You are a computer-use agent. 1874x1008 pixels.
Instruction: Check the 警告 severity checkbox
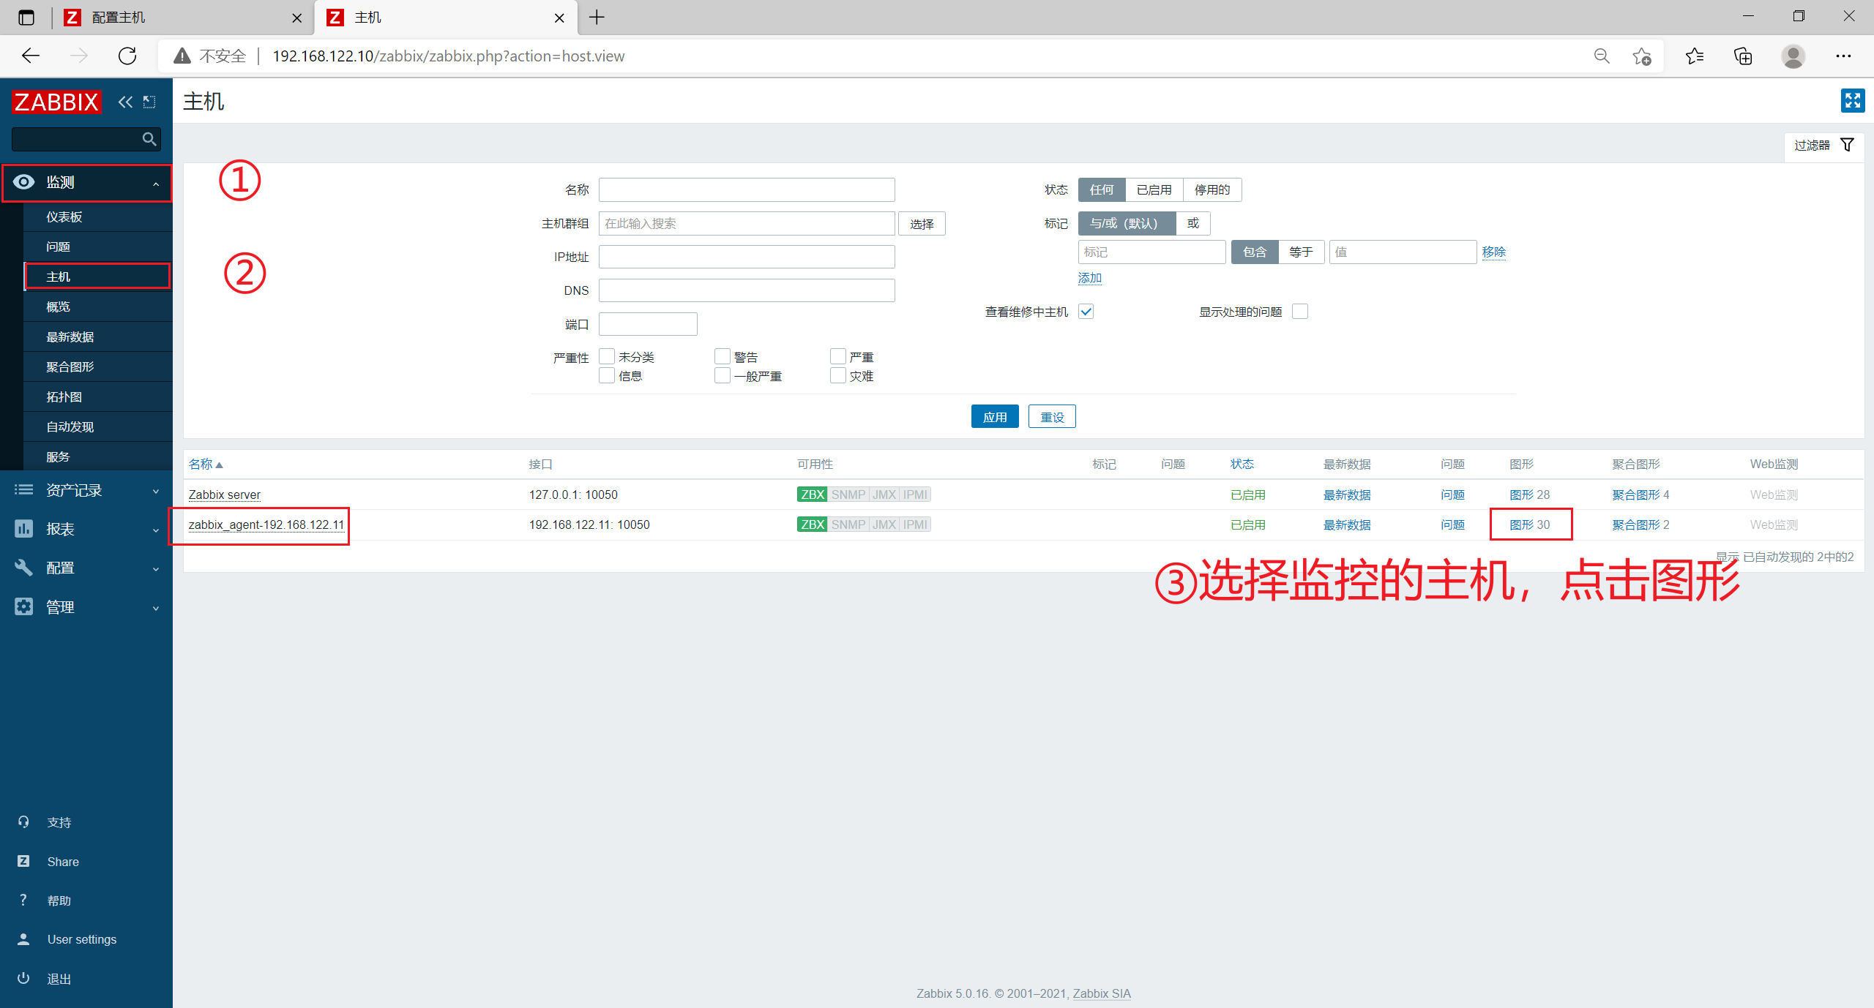pos(723,356)
